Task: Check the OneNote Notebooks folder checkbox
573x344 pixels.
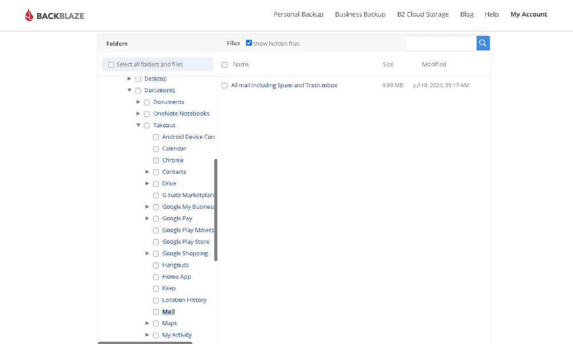Action: 147,114
